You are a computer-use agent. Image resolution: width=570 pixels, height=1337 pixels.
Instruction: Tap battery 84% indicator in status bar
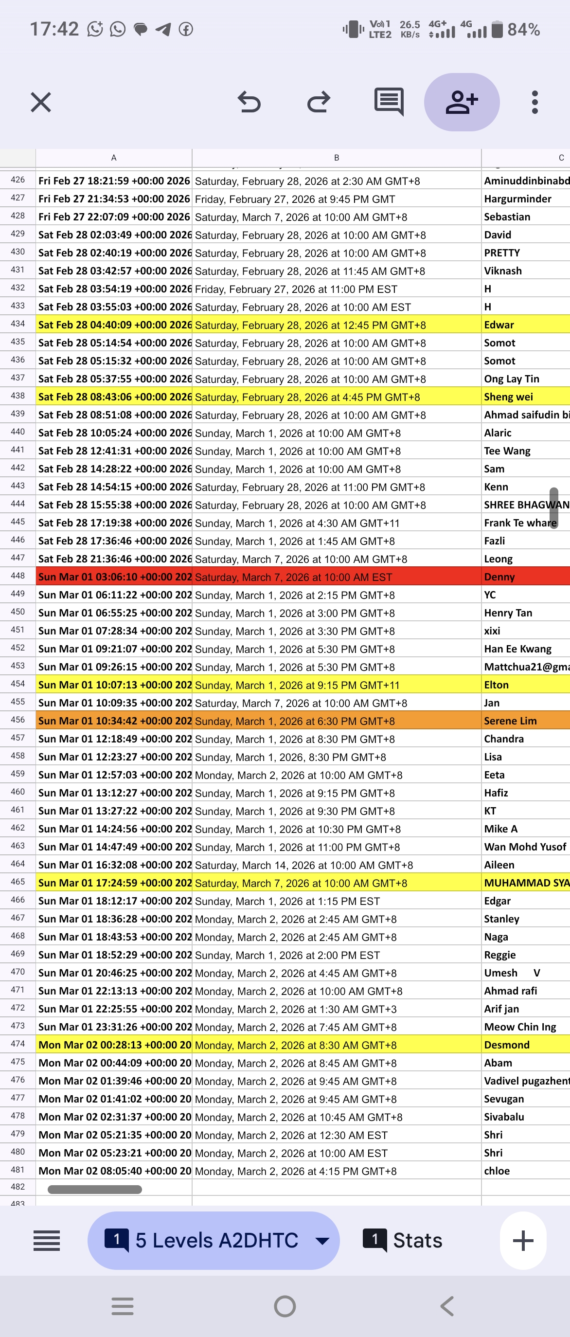516,29
